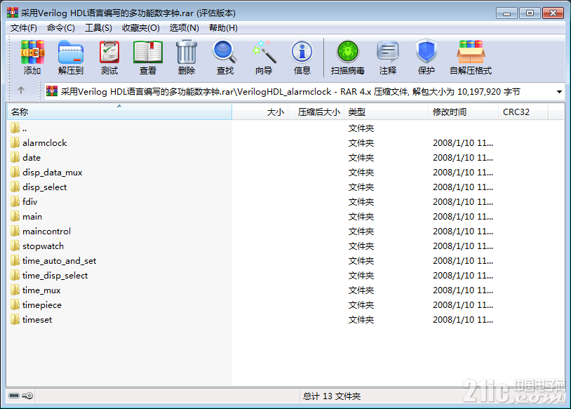Image resolution: width=571 pixels, height=409 pixels.
Task: Click the Extract To (解压到) toolbar icon
Action: 71,53
